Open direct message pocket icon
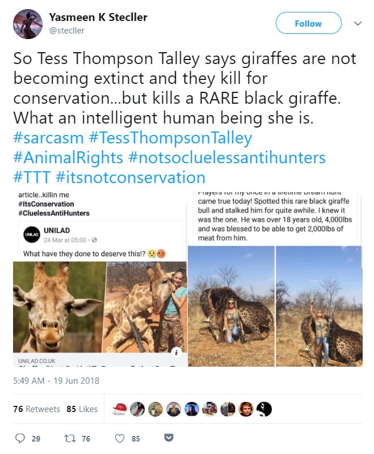This screenshot has width=374, height=454. click(x=169, y=438)
